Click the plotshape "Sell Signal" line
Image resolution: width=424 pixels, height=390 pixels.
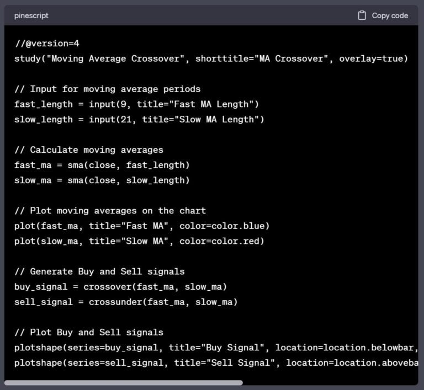coord(215,362)
